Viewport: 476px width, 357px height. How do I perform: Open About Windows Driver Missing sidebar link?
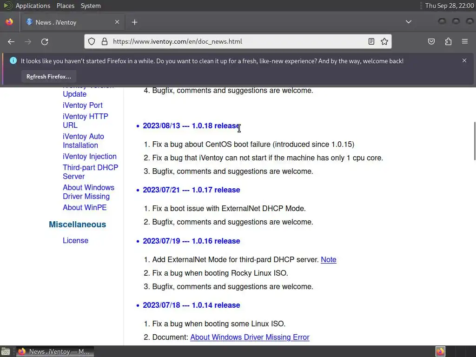click(x=88, y=192)
